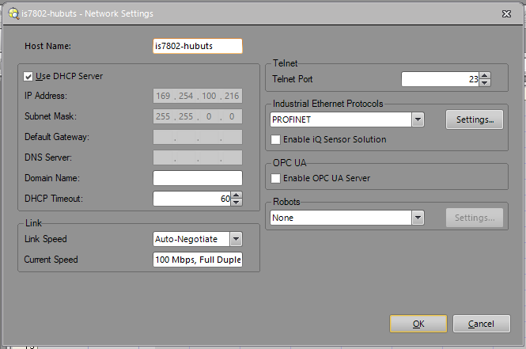The image size is (526, 349).
Task: Enable OPC UA Server checkbox
Action: (x=275, y=178)
